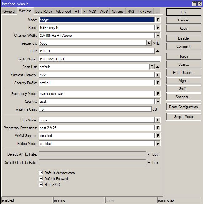Switch to the General tab
The height and width of the screenshot is (204, 203).
tap(9, 12)
